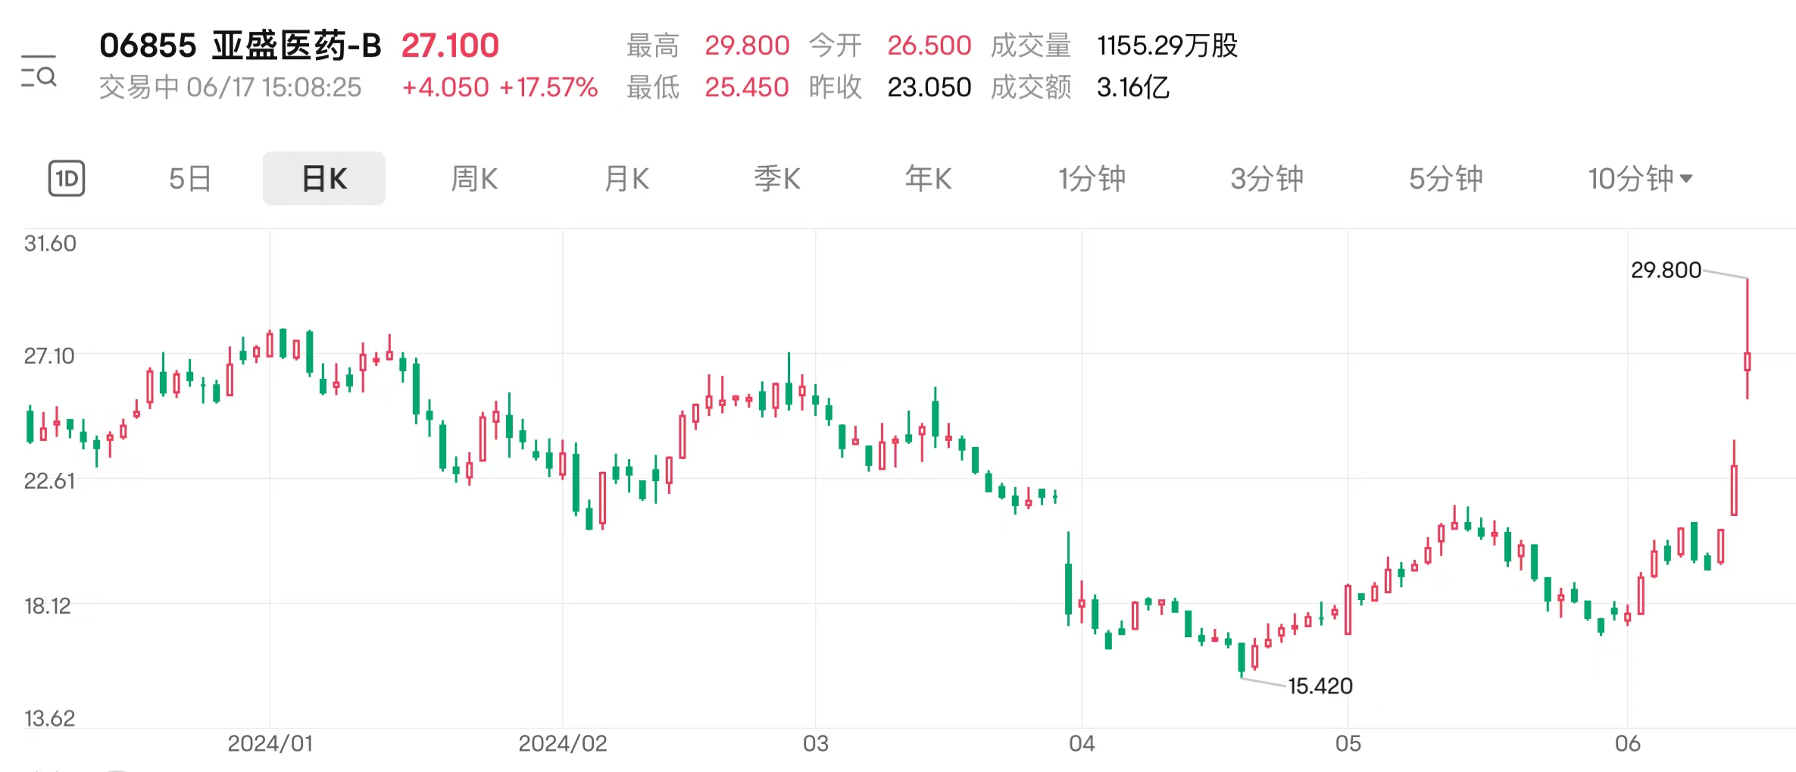Select the 1D intraday chart icon

click(x=67, y=179)
